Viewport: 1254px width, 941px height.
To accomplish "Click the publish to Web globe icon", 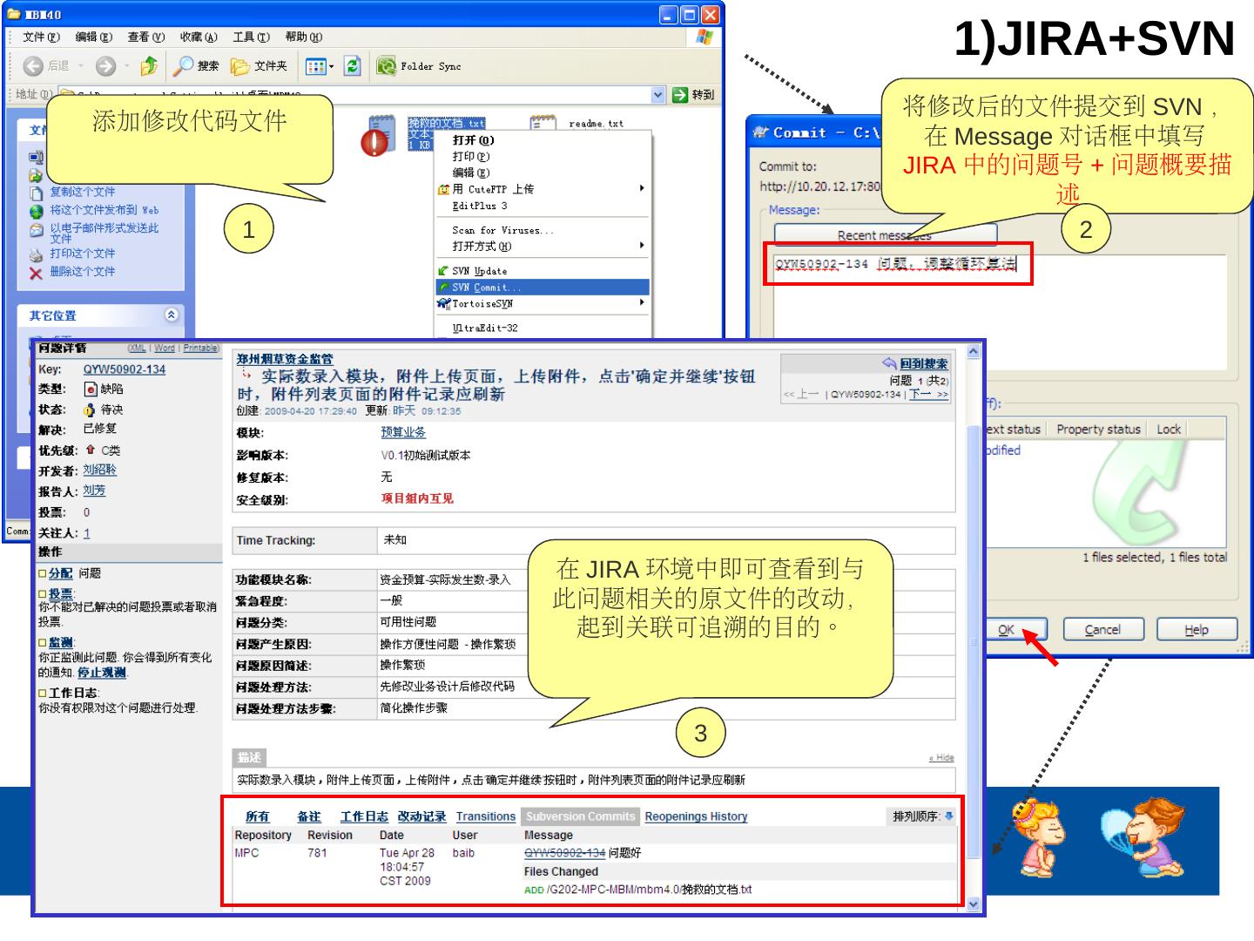I will coord(36,211).
